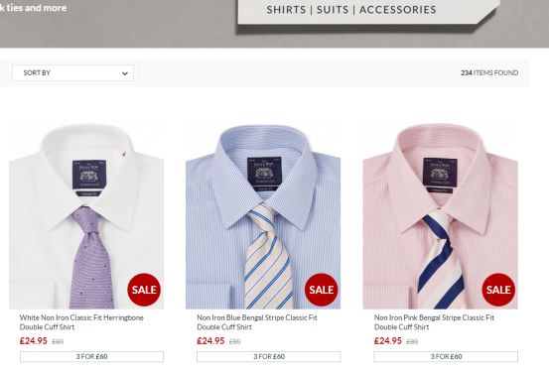Click navy brand label on white shirt
Image resolution: width=549 pixels, height=371 pixels.
89,175
